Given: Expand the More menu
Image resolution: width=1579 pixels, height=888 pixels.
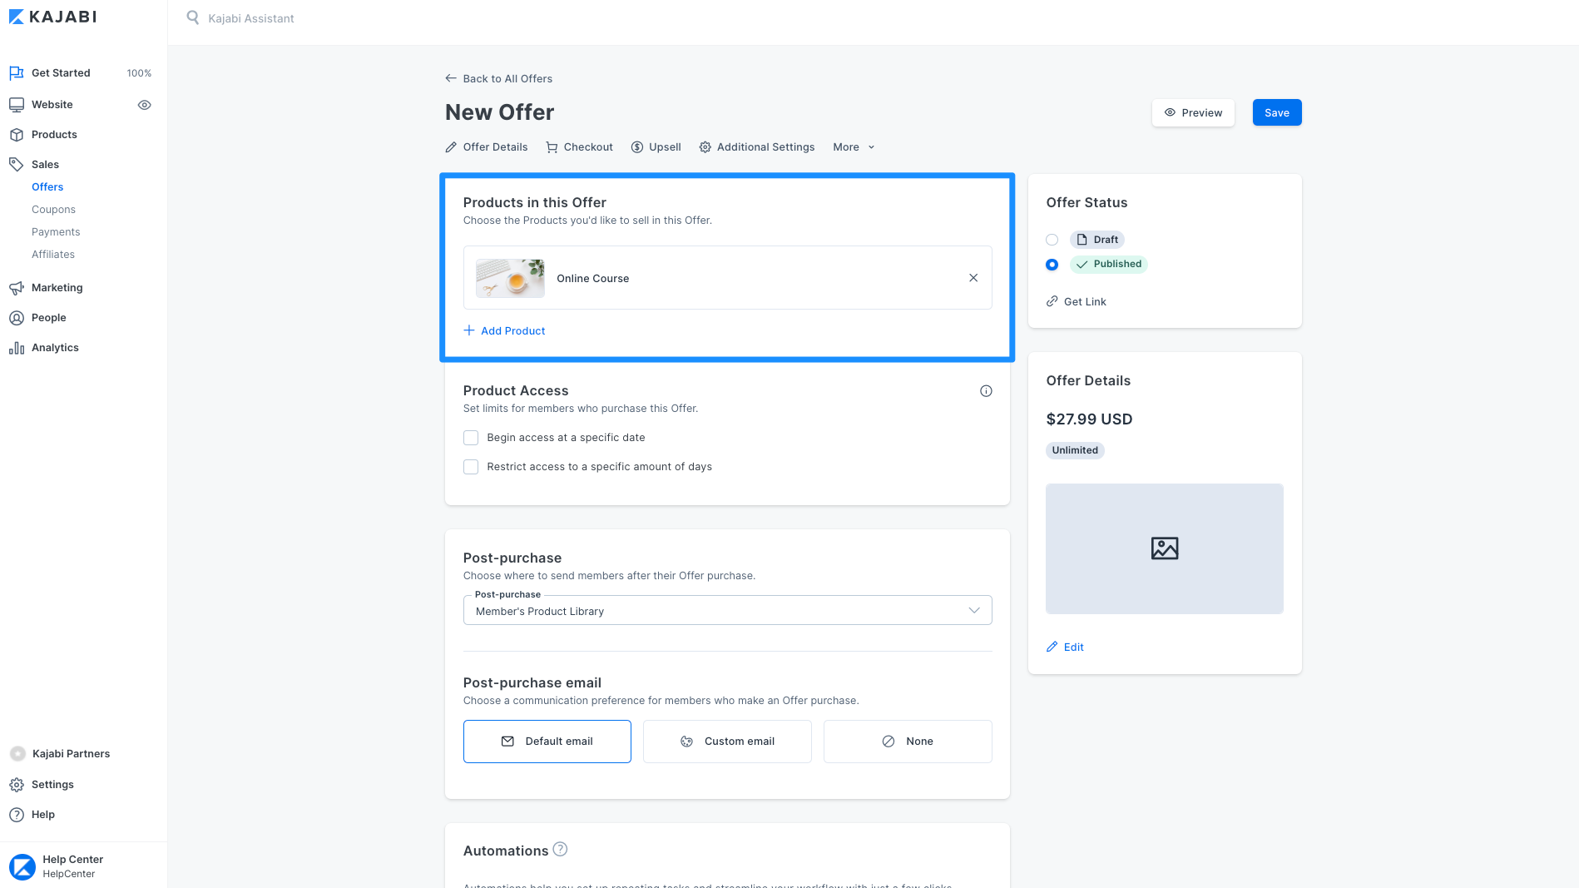Looking at the screenshot, I should pos(854,147).
